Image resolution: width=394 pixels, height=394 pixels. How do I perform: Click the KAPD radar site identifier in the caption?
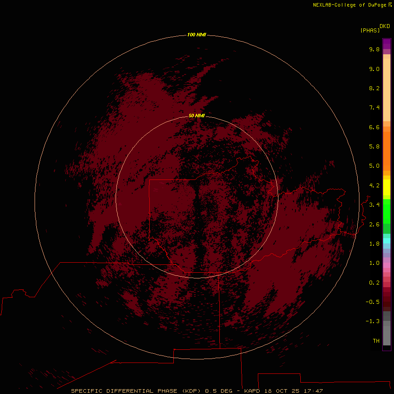point(253,391)
